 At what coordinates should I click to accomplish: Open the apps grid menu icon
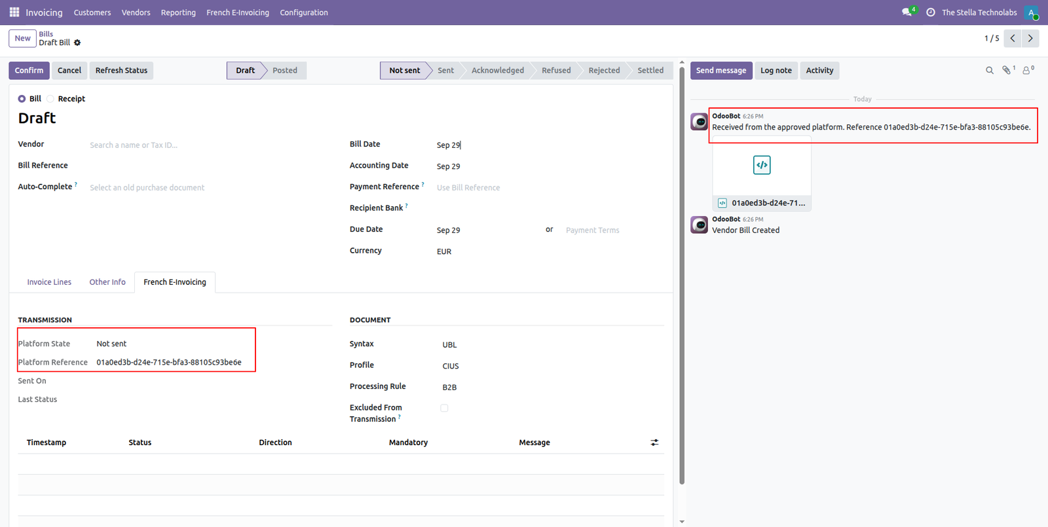coord(14,12)
